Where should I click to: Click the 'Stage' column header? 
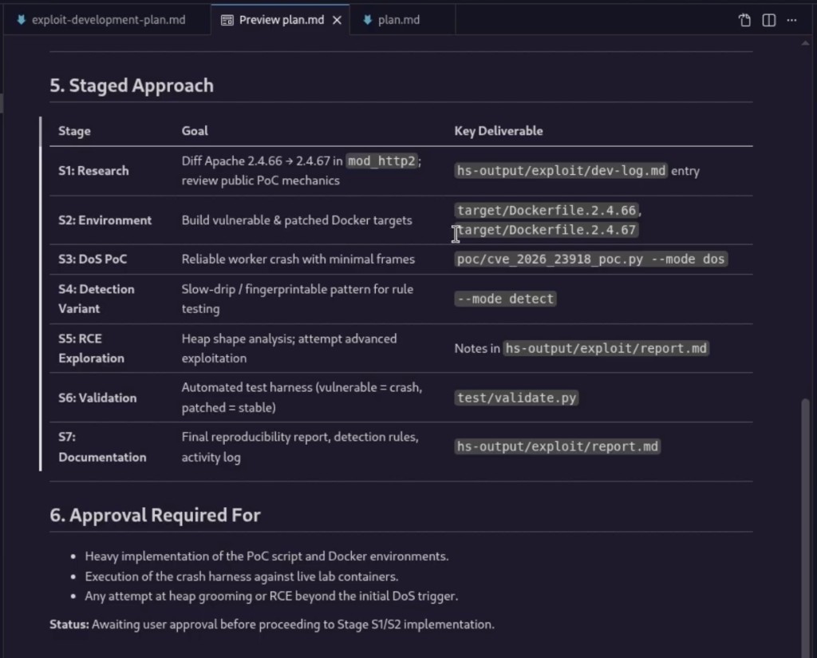74,131
